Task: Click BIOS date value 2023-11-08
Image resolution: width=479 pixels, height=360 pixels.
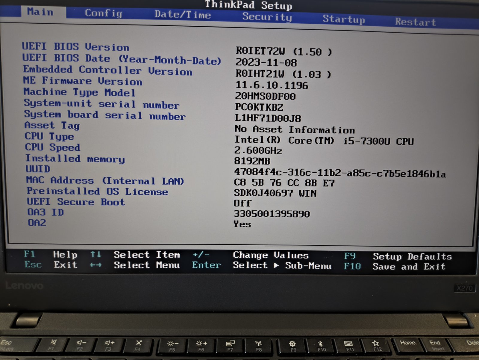Action: (x=266, y=63)
